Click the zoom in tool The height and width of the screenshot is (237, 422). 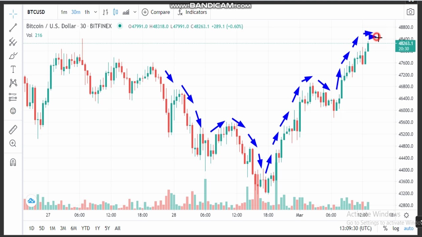click(x=13, y=143)
